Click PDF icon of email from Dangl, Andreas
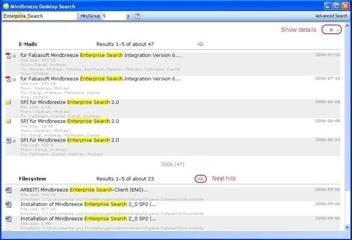The image size is (352, 240). point(8,55)
